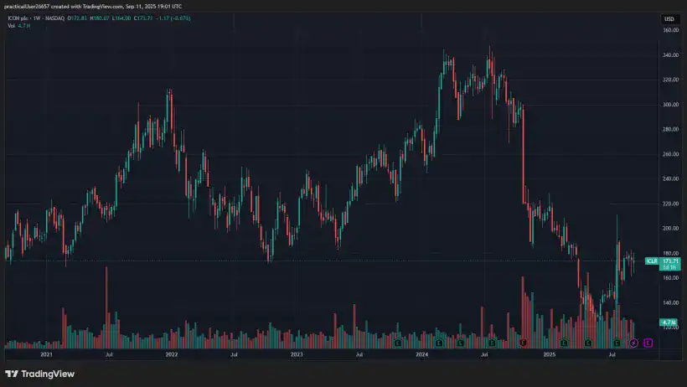Click the purple E upcoming earnings marker

click(648, 343)
